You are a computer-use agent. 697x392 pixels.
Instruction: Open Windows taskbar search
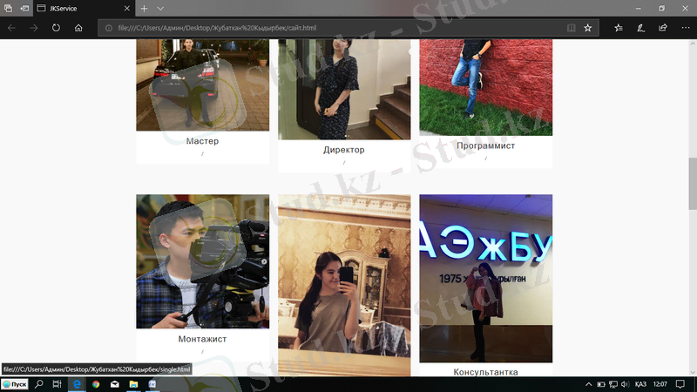[39, 384]
